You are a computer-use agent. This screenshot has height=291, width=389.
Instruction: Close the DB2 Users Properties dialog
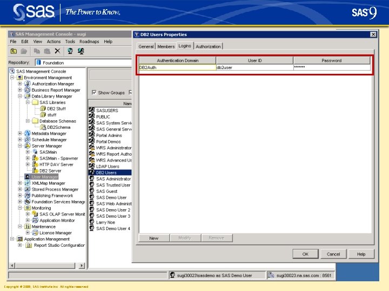[373, 34]
